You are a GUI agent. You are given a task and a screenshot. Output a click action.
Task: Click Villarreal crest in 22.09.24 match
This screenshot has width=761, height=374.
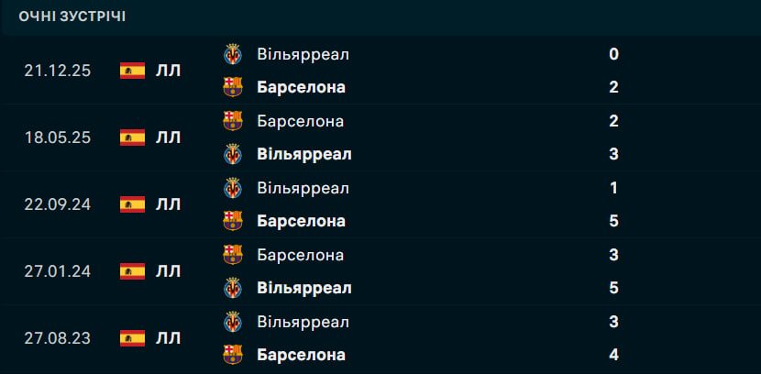[233, 188]
